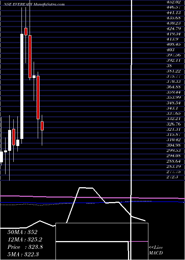Click the 353.99 price axis label
This screenshot has height=260, width=185.
[174, 97]
